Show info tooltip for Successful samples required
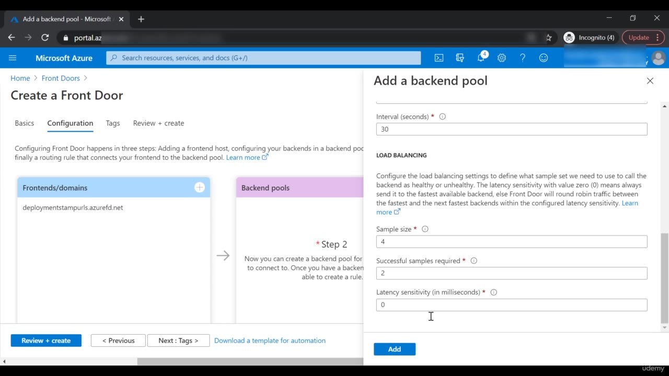This screenshot has height=376, width=669. 474,261
